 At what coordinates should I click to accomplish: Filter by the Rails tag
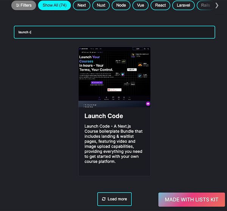(205, 5)
